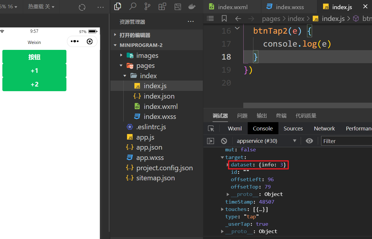Collapse the target object in console
Viewport: 372px width, 239px height.
click(222, 158)
